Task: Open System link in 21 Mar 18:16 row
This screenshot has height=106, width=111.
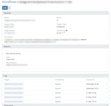Action: point(58,101)
